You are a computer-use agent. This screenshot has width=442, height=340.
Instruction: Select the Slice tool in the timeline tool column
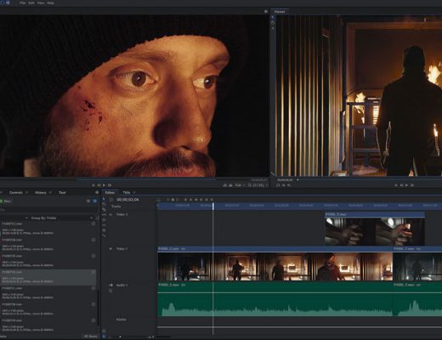[x=104, y=209]
